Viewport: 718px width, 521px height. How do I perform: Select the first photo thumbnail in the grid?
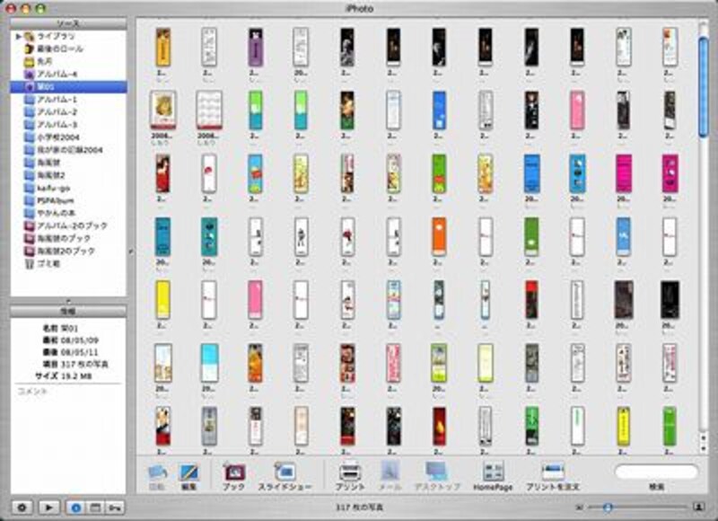point(162,46)
